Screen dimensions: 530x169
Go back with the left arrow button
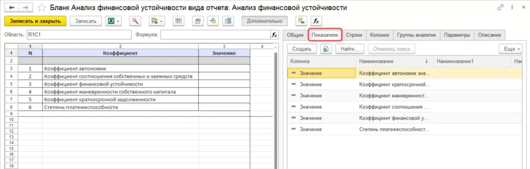11,7
